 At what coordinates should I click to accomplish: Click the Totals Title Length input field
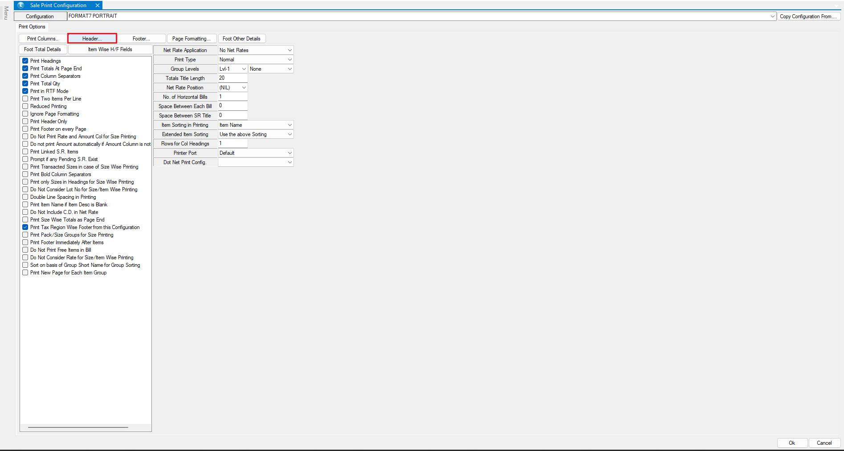(x=232, y=78)
